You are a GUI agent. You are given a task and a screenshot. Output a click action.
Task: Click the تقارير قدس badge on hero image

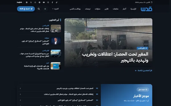142,48
